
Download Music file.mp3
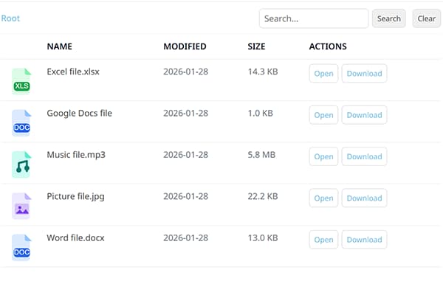pos(364,156)
